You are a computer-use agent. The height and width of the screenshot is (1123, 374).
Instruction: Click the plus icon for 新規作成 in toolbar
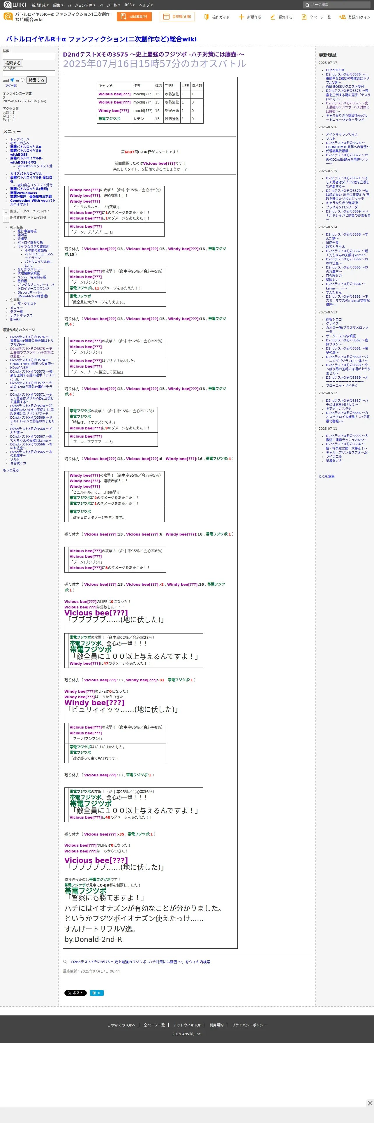click(241, 17)
